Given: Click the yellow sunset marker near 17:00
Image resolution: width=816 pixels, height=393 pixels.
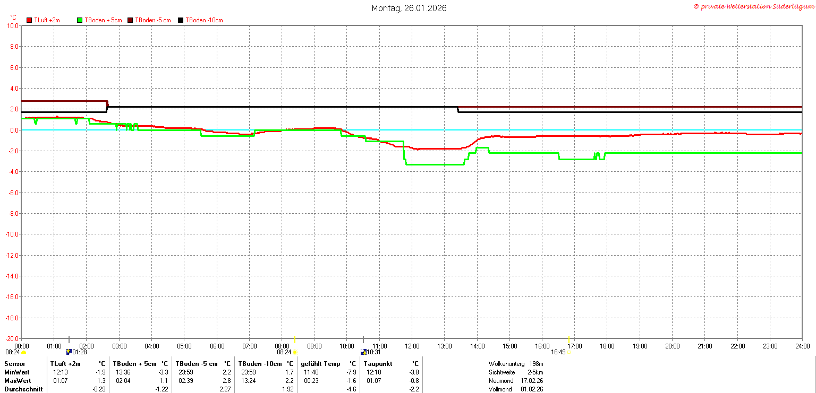Looking at the screenshot, I should click(x=569, y=340).
